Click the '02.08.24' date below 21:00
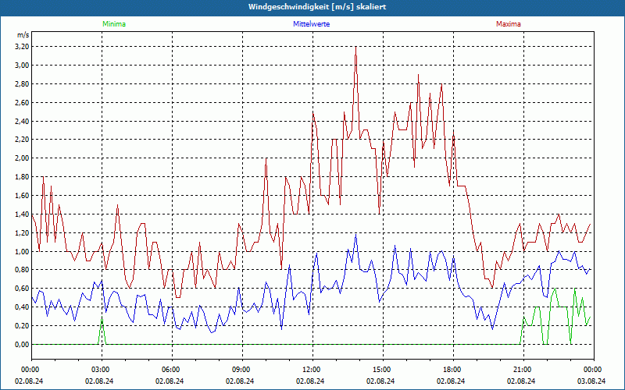Viewport: 625px width, 390px height. (x=521, y=381)
